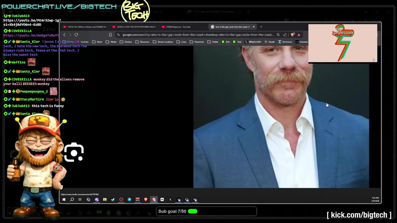Click the bookmark icon beside the address bar
Screen dimensions: 397x223
110,35
